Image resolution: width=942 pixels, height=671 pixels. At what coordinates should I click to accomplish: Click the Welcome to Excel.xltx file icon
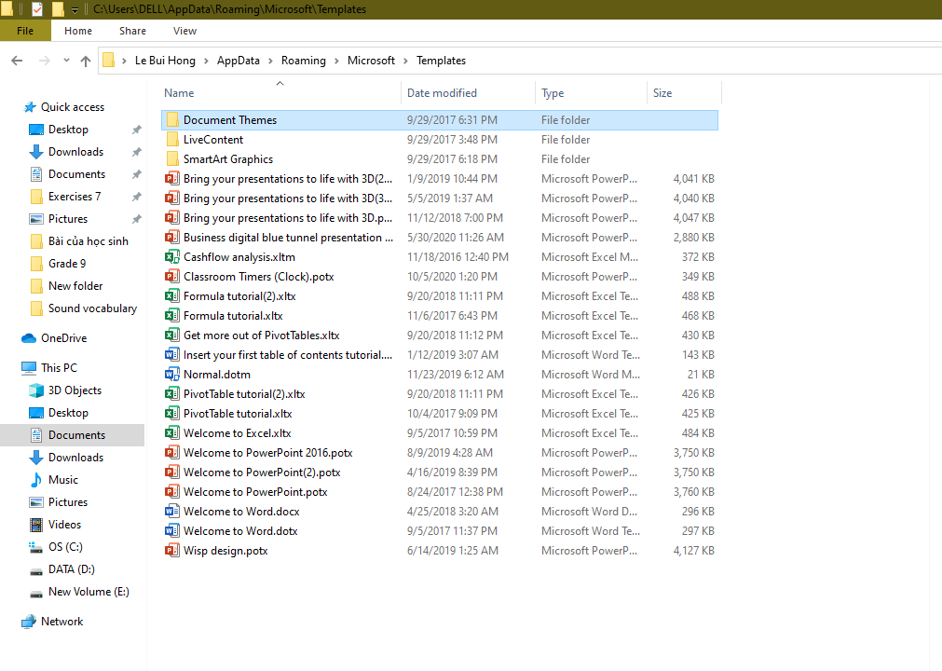tap(172, 433)
